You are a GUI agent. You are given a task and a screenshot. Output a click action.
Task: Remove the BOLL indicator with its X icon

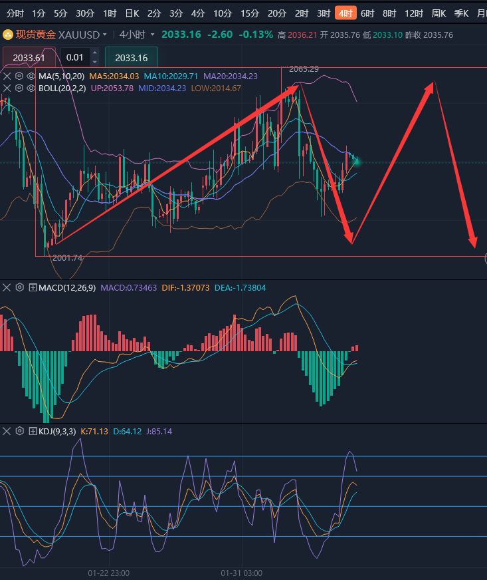tap(7, 88)
